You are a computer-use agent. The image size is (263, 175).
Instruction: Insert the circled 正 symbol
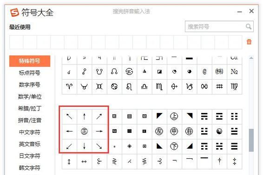pos(85,131)
